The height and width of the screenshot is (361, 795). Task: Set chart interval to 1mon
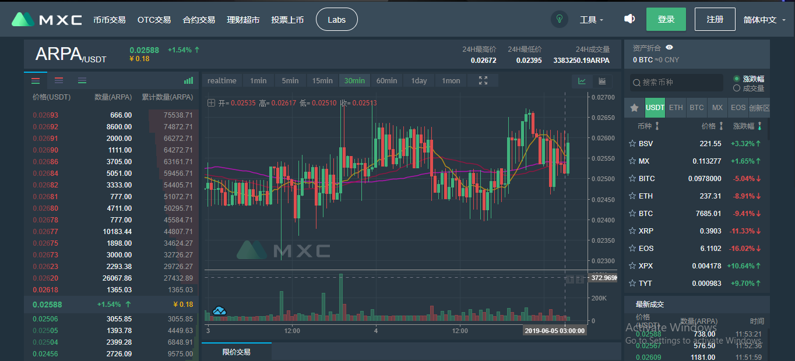(x=451, y=80)
